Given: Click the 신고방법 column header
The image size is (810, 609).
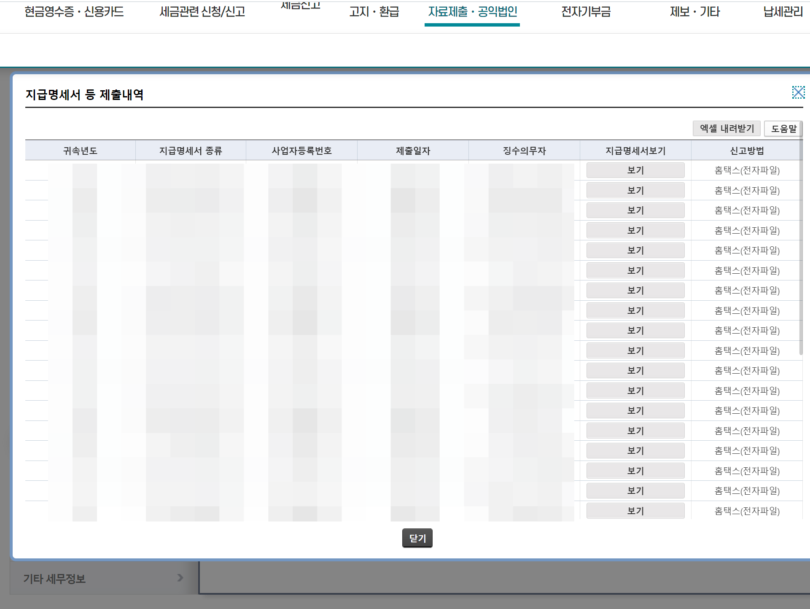Looking at the screenshot, I should (x=746, y=151).
